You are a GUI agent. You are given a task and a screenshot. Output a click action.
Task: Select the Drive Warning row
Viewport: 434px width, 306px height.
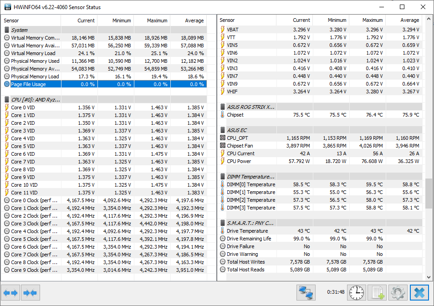click(320, 254)
